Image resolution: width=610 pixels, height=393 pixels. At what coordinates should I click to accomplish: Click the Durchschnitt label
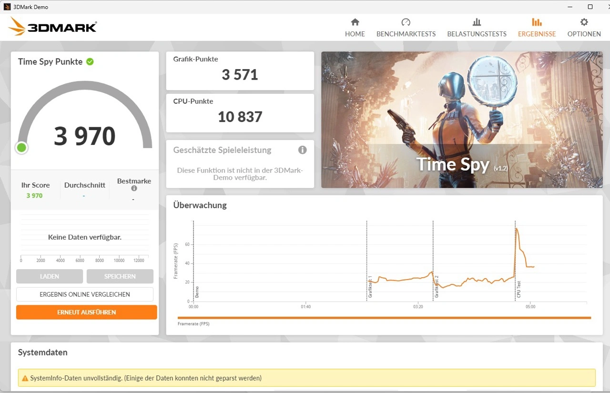(85, 185)
